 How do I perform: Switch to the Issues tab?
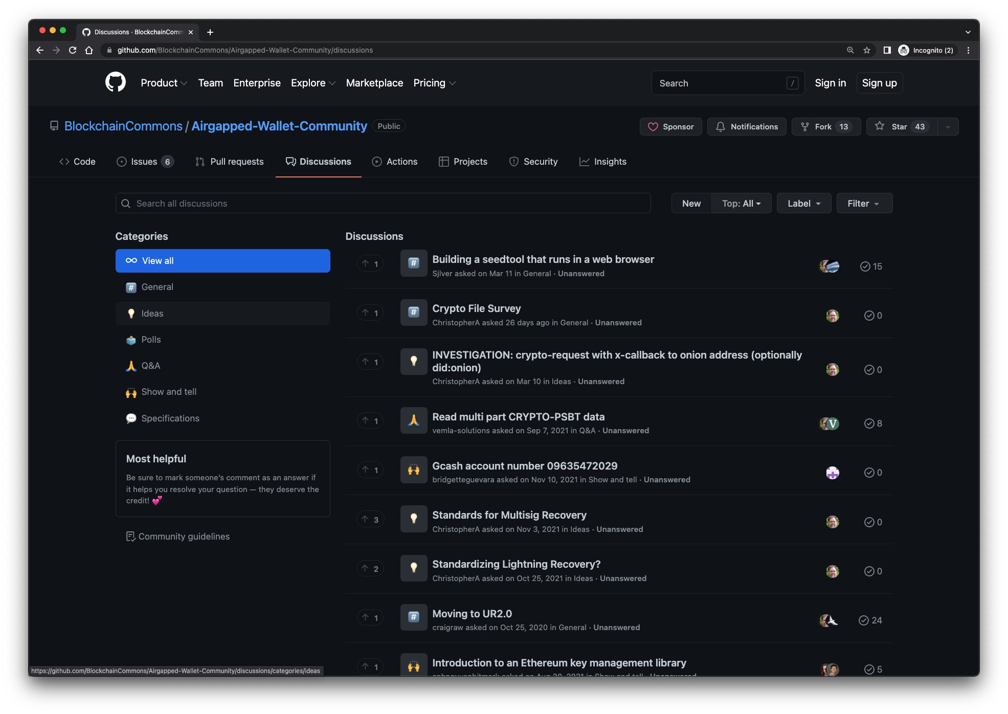click(x=145, y=162)
